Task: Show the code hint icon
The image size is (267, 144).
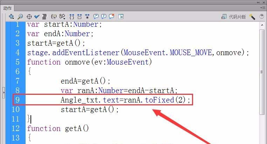Action: point(54,17)
